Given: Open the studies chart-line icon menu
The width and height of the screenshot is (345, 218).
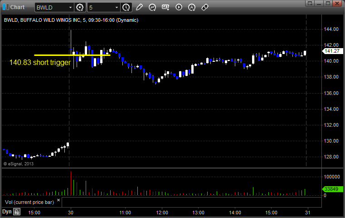Looking at the screenshot, I should (152, 7).
